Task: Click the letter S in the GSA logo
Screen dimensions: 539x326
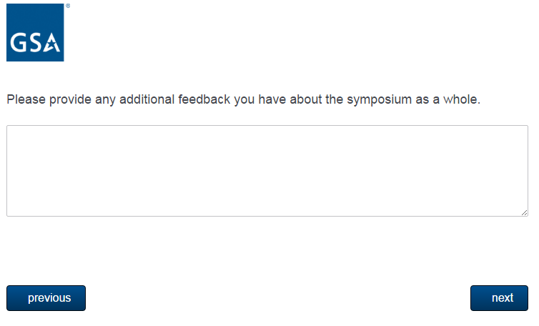Action: [35, 44]
